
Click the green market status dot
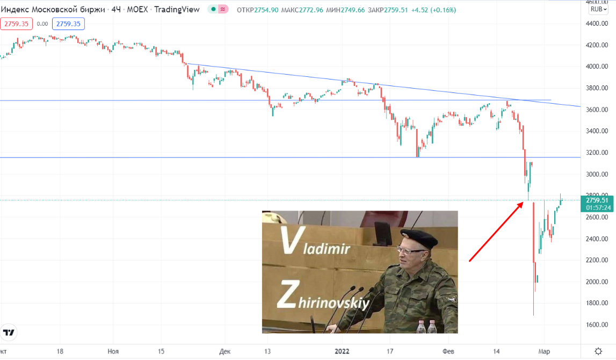[213, 10]
